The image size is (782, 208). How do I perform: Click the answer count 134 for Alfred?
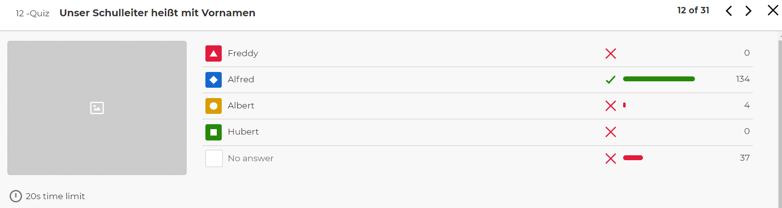742,79
